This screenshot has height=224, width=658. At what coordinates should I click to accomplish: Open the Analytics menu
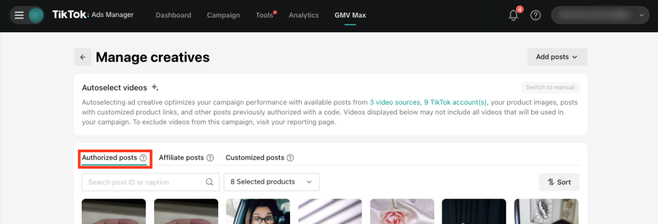[x=304, y=15]
